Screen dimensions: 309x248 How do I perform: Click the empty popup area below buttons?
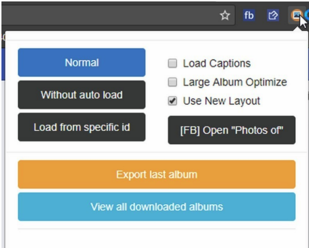coord(157,238)
